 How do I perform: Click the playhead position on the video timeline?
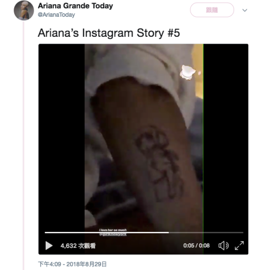[x=169, y=233]
